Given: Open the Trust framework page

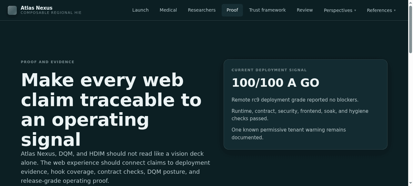Looking at the screenshot, I should coord(267,10).
